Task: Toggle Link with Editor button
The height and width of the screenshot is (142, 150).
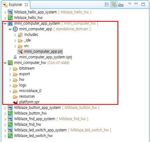Action: 114,4
